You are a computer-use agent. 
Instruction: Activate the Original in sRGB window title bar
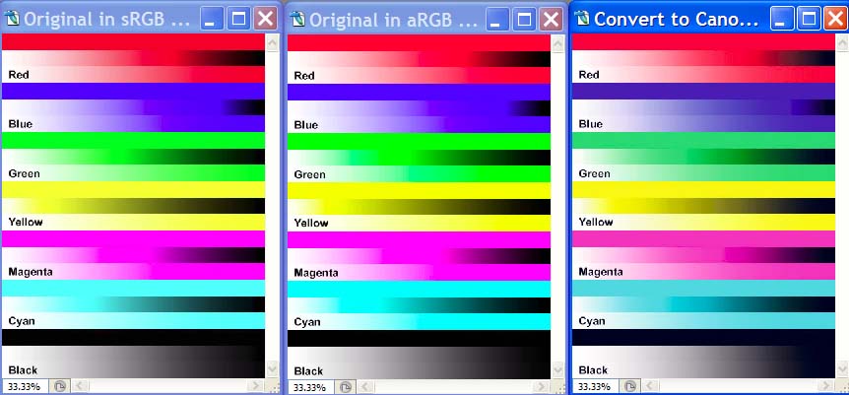108,19
